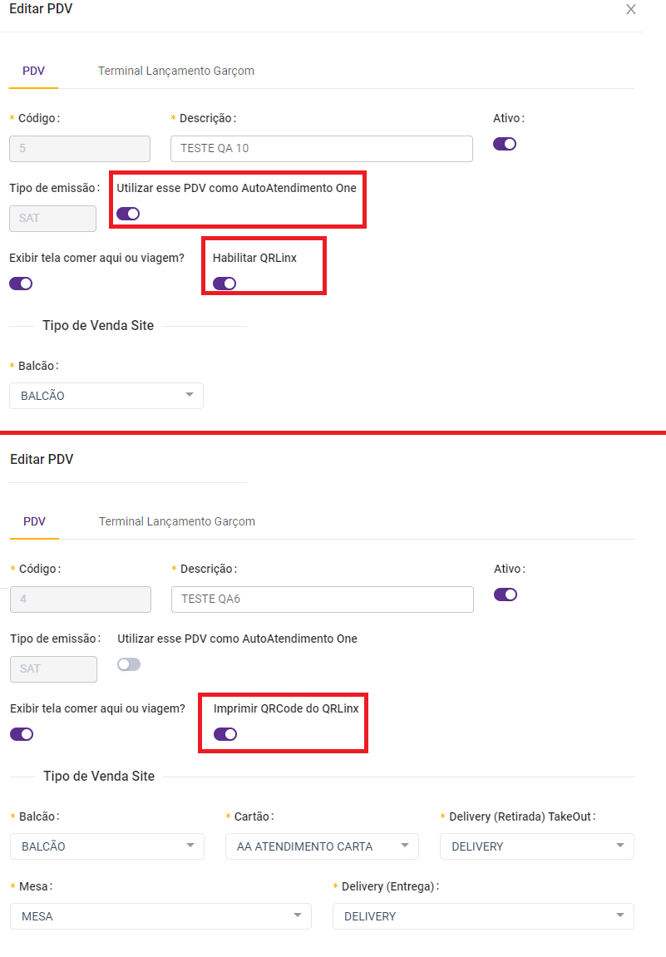The height and width of the screenshot is (957, 666).
Task: Click Descrição field containing TESTE QA6
Action: pyautogui.click(x=322, y=599)
